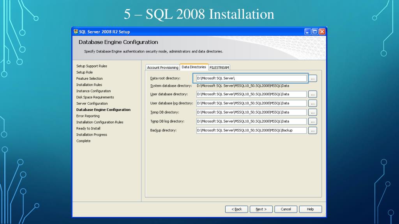Open the FILESTREAM tab
The image size is (399, 224).
(219, 68)
